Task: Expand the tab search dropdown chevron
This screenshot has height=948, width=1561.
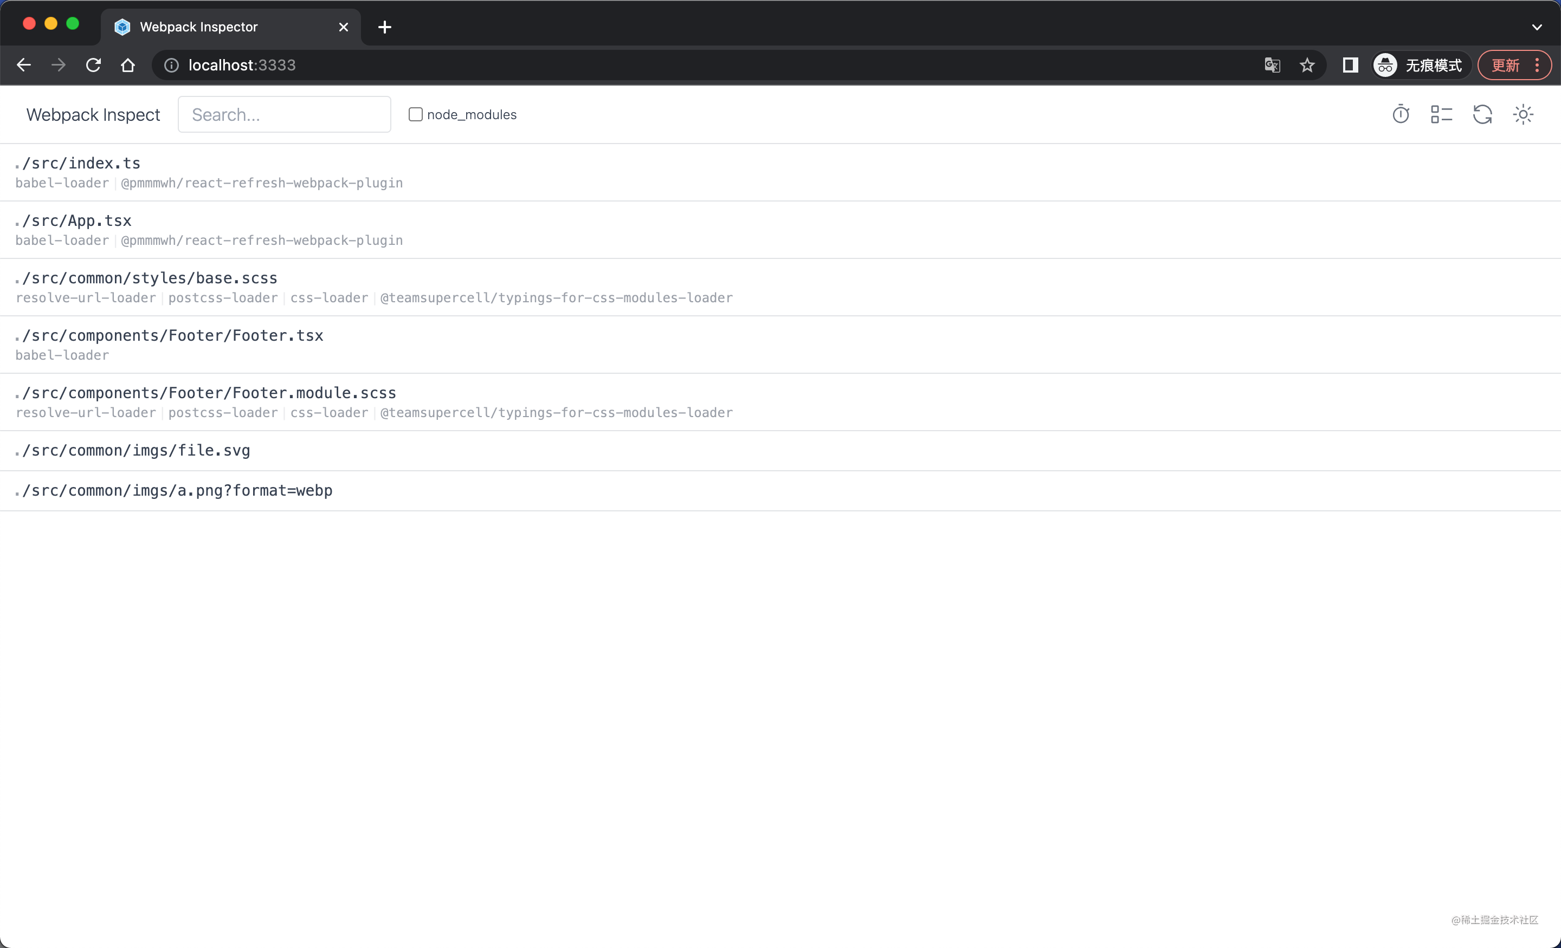Action: 1537,27
